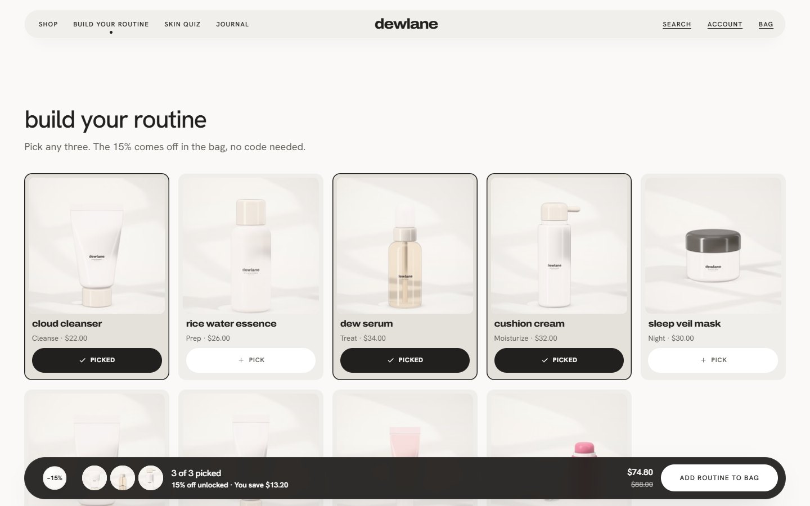Click 'Cleanse · $22.00' price text
The width and height of the screenshot is (810, 506).
(60, 338)
